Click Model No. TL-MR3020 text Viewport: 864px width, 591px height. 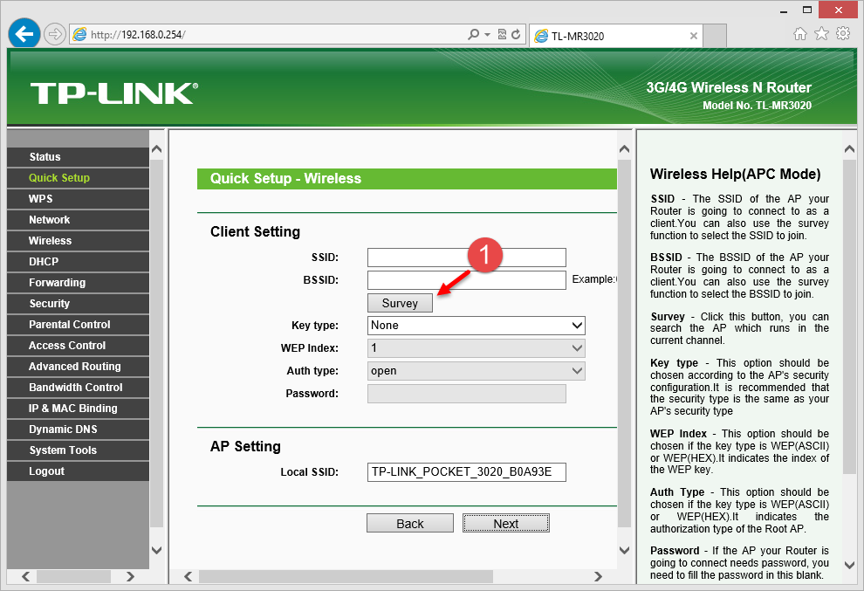point(758,106)
